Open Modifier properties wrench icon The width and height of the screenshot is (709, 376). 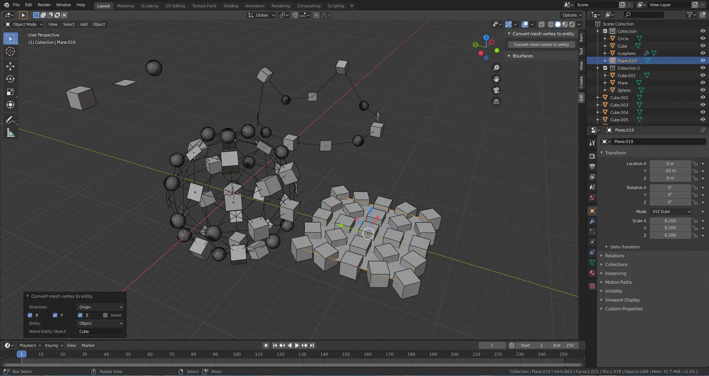(x=592, y=221)
